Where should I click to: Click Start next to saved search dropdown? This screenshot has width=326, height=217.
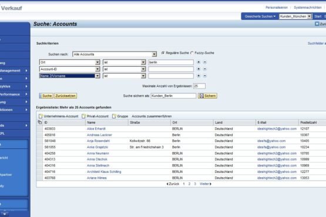tap(318, 16)
